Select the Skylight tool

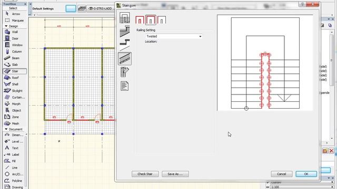pyautogui.click(x=15, y=91)
